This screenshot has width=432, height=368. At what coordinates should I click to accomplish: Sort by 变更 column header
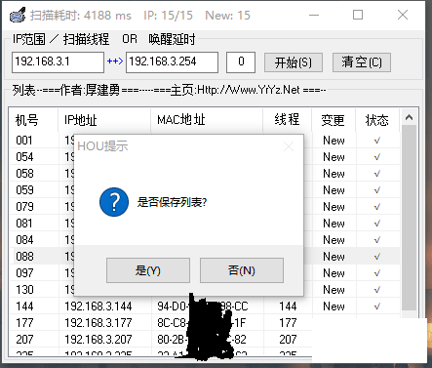pyautogui.click(x=334, y=120)
